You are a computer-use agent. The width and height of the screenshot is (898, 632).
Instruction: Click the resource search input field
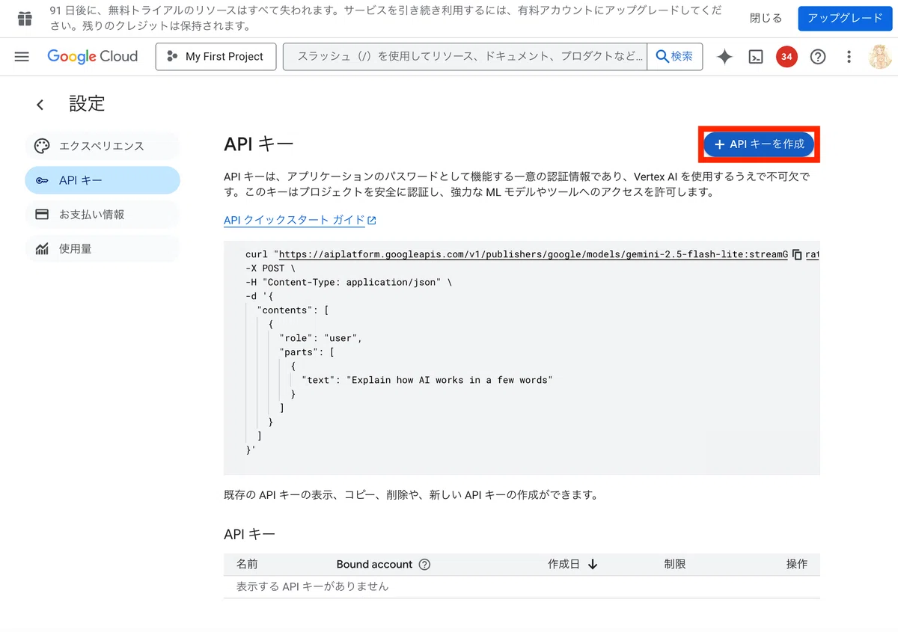tap(465, 57)
